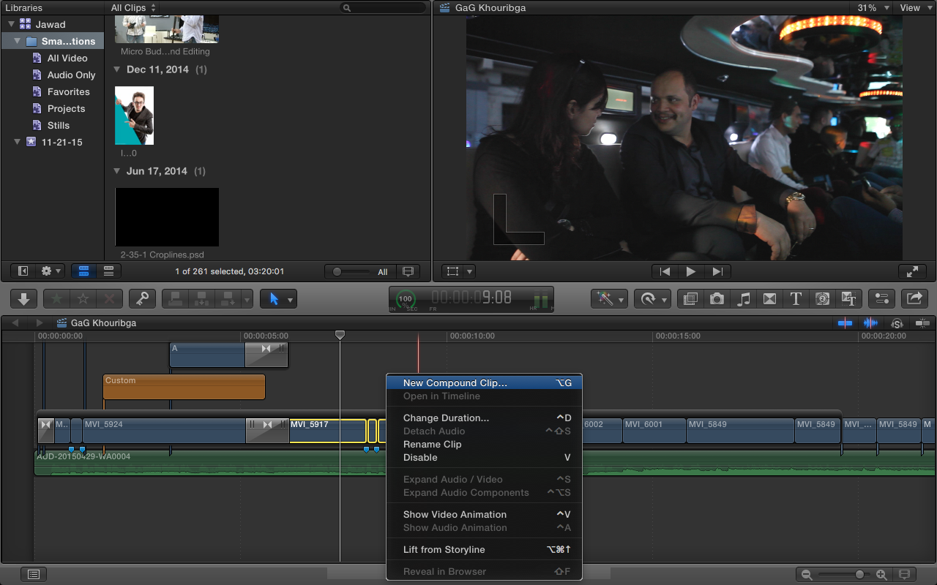Choose New Compound Clip from context menu

pyautogui.click(x=455, y=383)
